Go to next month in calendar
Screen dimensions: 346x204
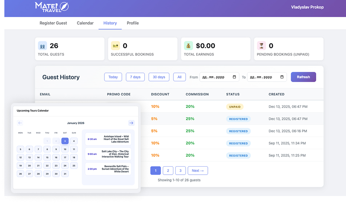pos(131,123)
